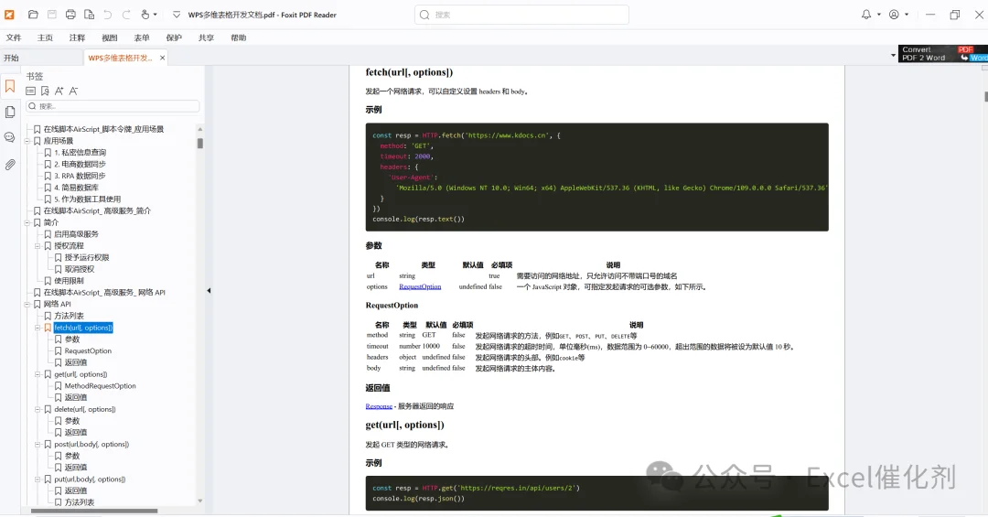
Task: Select bookmark 2. 电商数据同步
Action: coord(80,164)
